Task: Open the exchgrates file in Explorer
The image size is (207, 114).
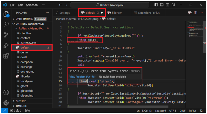Action: tap(27, 72)
